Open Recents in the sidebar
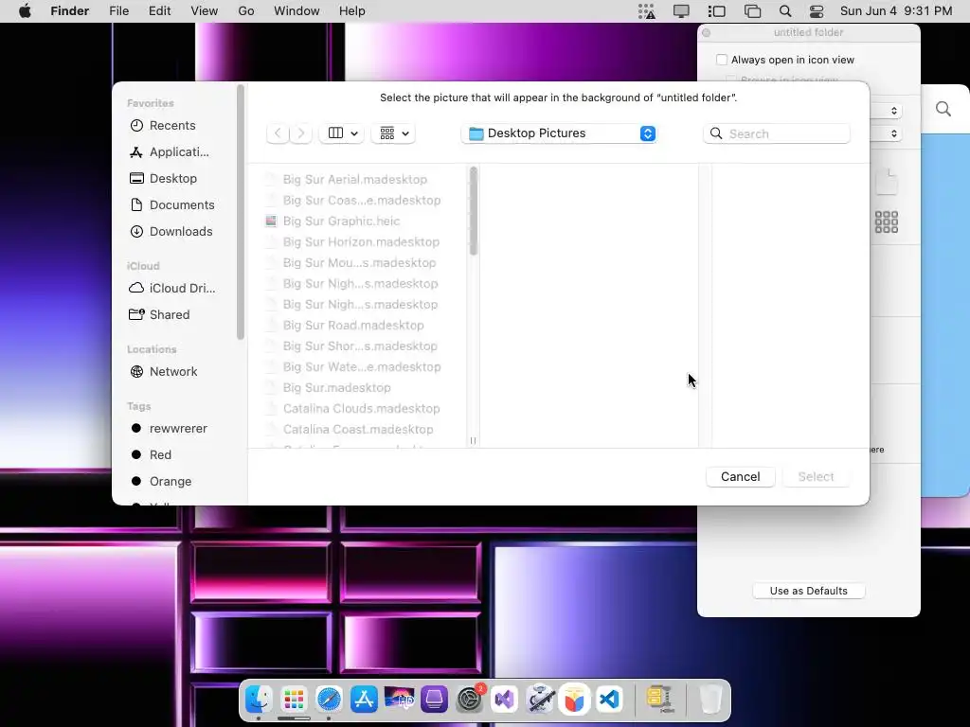Viewport: 970px width, 727px height. point(163,126)
